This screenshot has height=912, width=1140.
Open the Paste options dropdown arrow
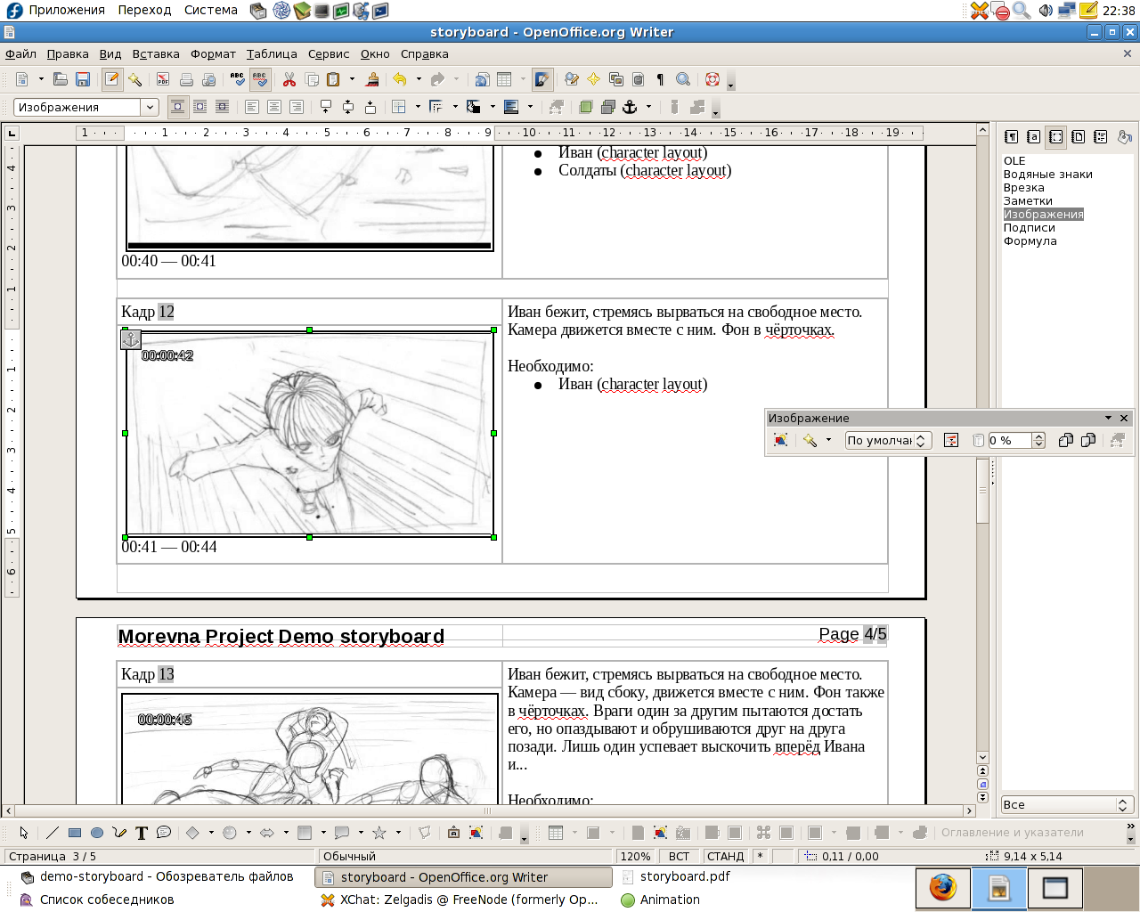click(352, 79)
